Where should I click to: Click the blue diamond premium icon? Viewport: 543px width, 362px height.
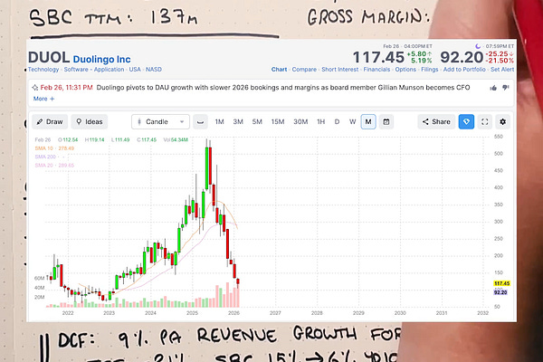click(x=466, y=122)
